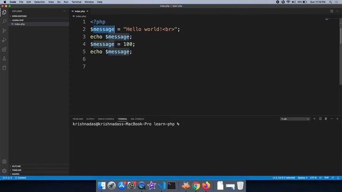Open QuickTime Player from the Dock

coord(141,186)
